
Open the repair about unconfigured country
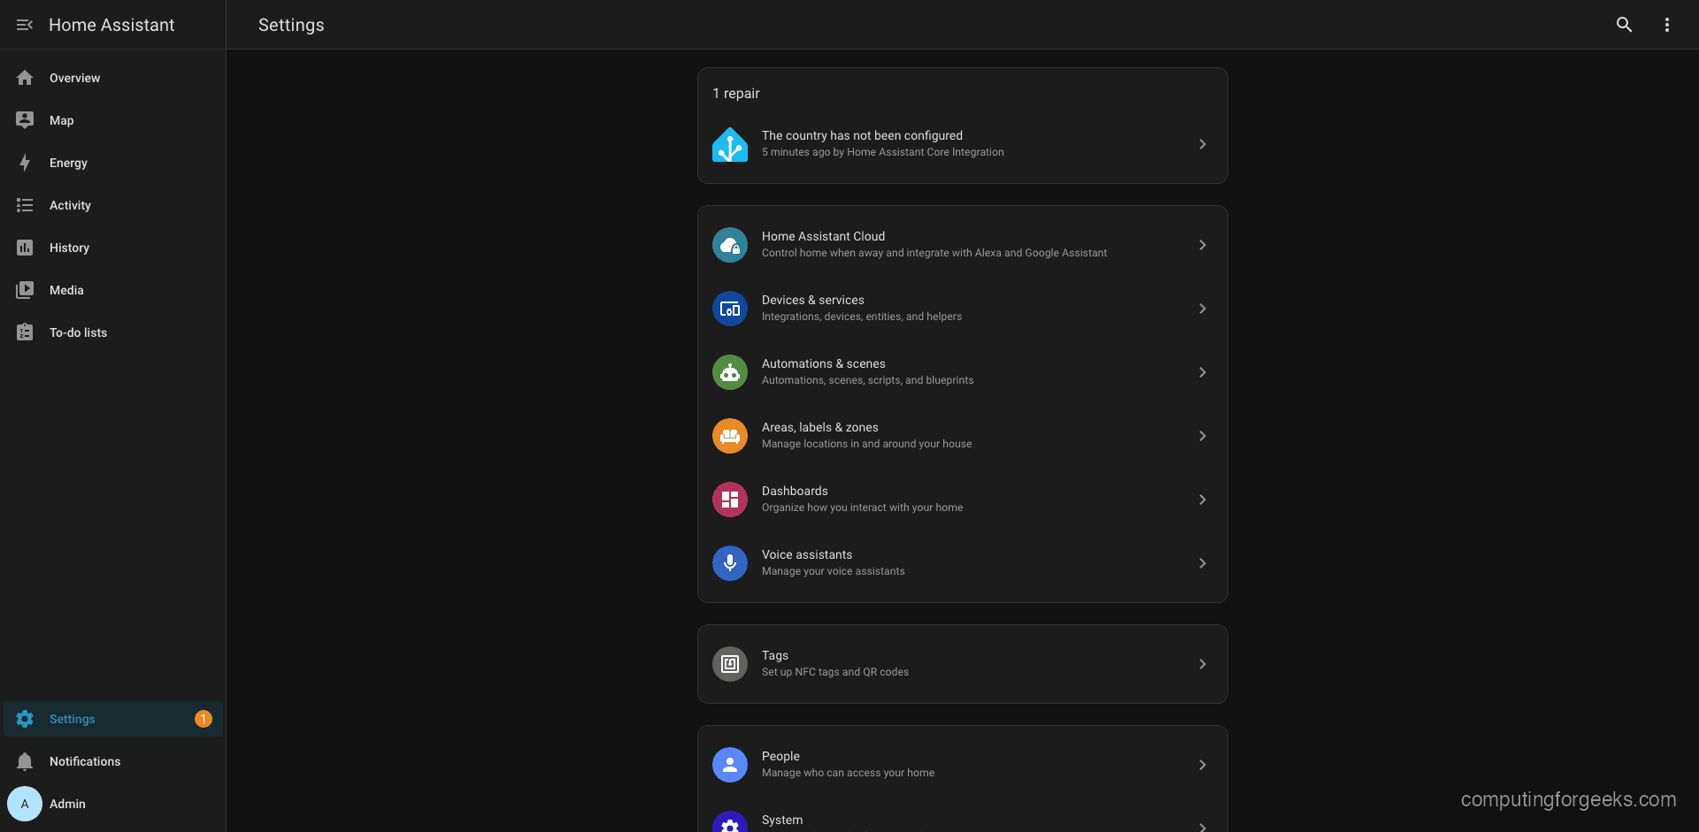coord(962,143)
